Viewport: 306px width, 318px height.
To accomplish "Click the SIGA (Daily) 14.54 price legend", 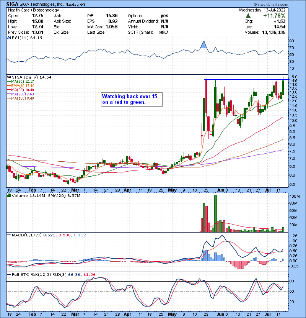I will tap(27, 77).
